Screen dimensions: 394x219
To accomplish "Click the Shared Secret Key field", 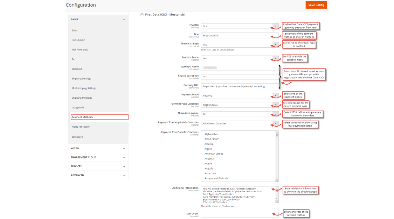I will (x=240, y=77).
